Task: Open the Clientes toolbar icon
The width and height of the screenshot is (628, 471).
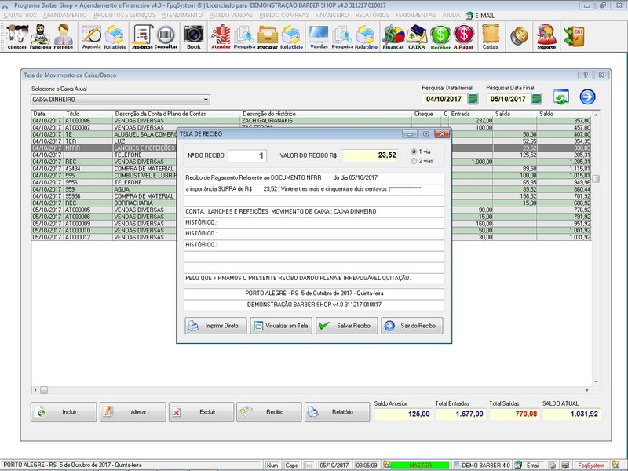Action: (x=16, y=36)
